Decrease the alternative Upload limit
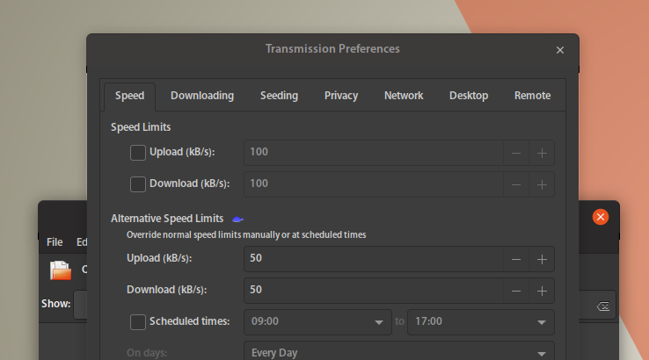Screen dimensions: 649x360 (516, 259)
